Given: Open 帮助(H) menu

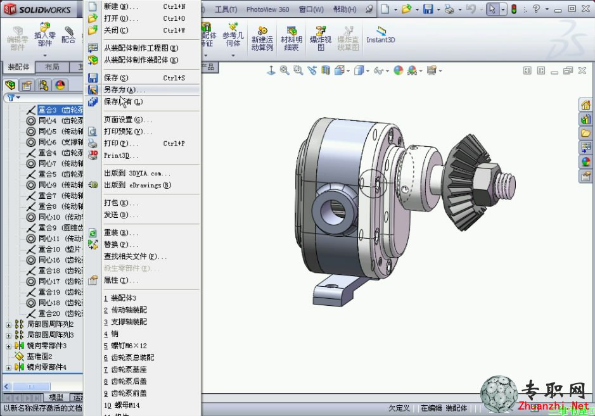Looking at the screenshot, I should pyautogui.click(x=345, y=9).
